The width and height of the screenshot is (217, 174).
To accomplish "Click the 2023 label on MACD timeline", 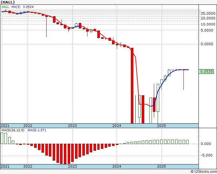I will point(72,166).
